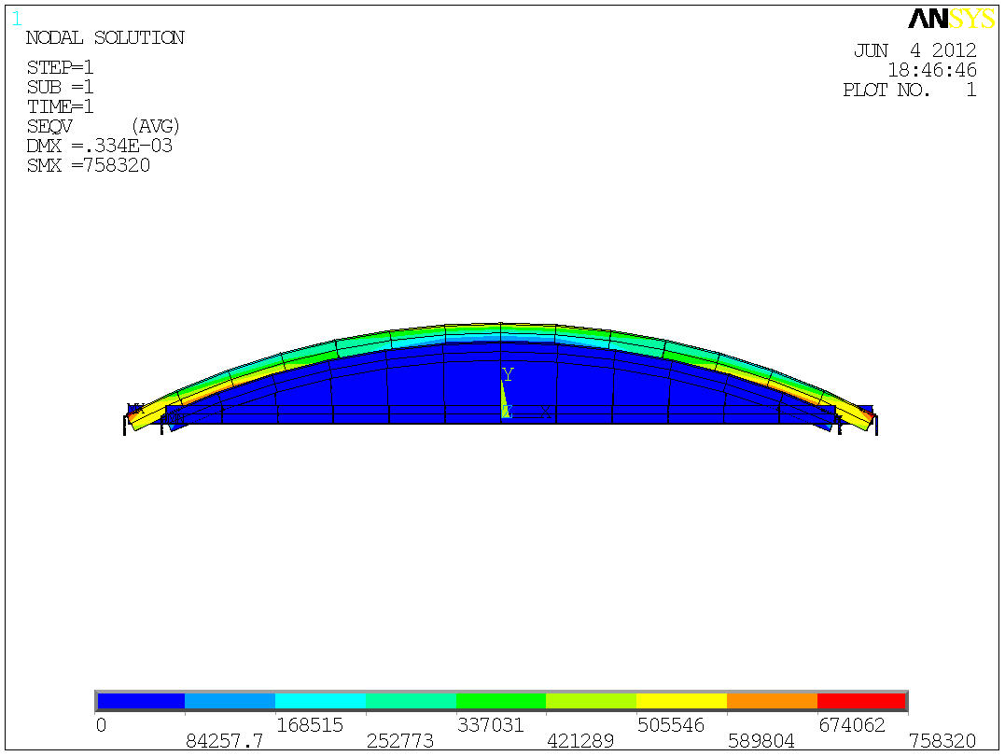Click the flat blue base bar of the model
This screenshot has height=756, width=1005.
click(x=500, y=415)
